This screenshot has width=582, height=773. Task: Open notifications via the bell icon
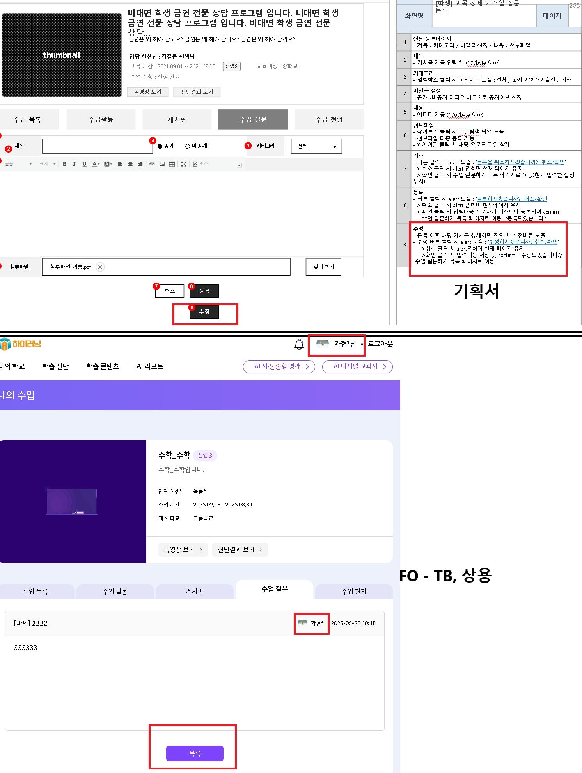pos(299,344)
